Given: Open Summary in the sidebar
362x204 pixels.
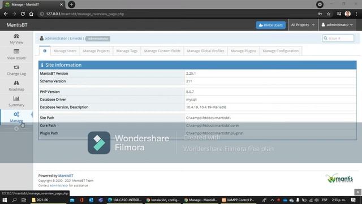Looking at the screenshot, I should [16, 101].
